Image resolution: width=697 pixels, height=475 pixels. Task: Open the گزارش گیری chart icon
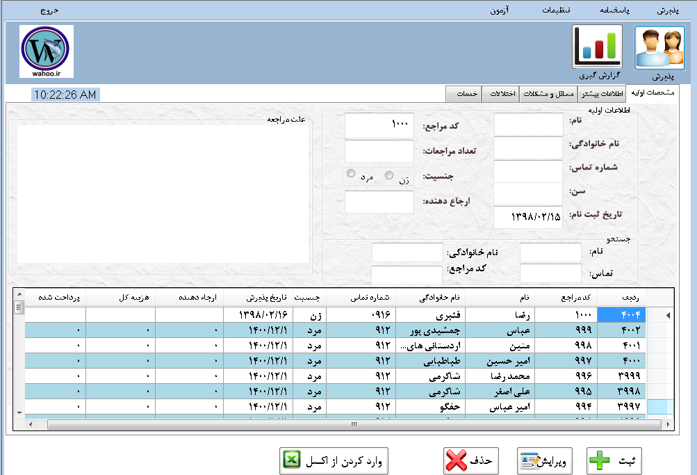pyautogui.click(x=597, y=47)
